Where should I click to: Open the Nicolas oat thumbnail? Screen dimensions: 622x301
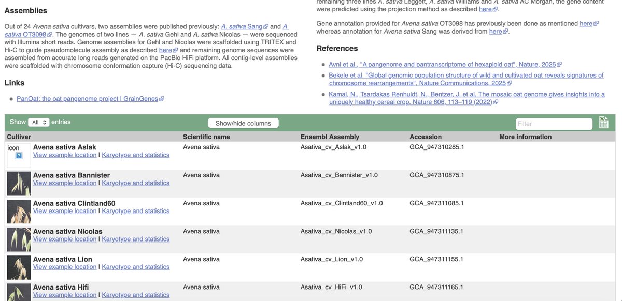point(19,239)
